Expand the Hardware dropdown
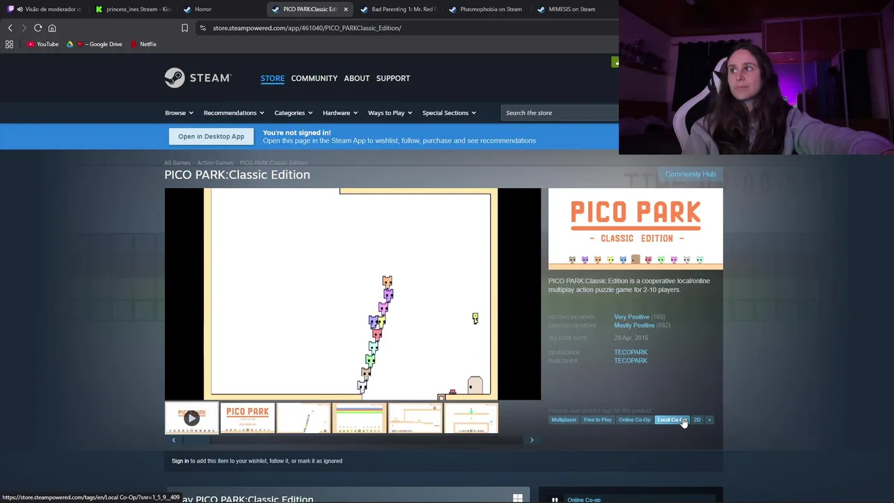 [x=340, y=112]
